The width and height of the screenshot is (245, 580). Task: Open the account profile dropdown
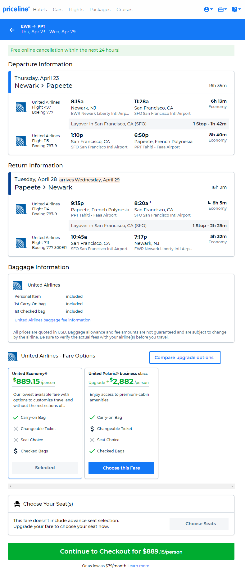click(x=208, y=9)
